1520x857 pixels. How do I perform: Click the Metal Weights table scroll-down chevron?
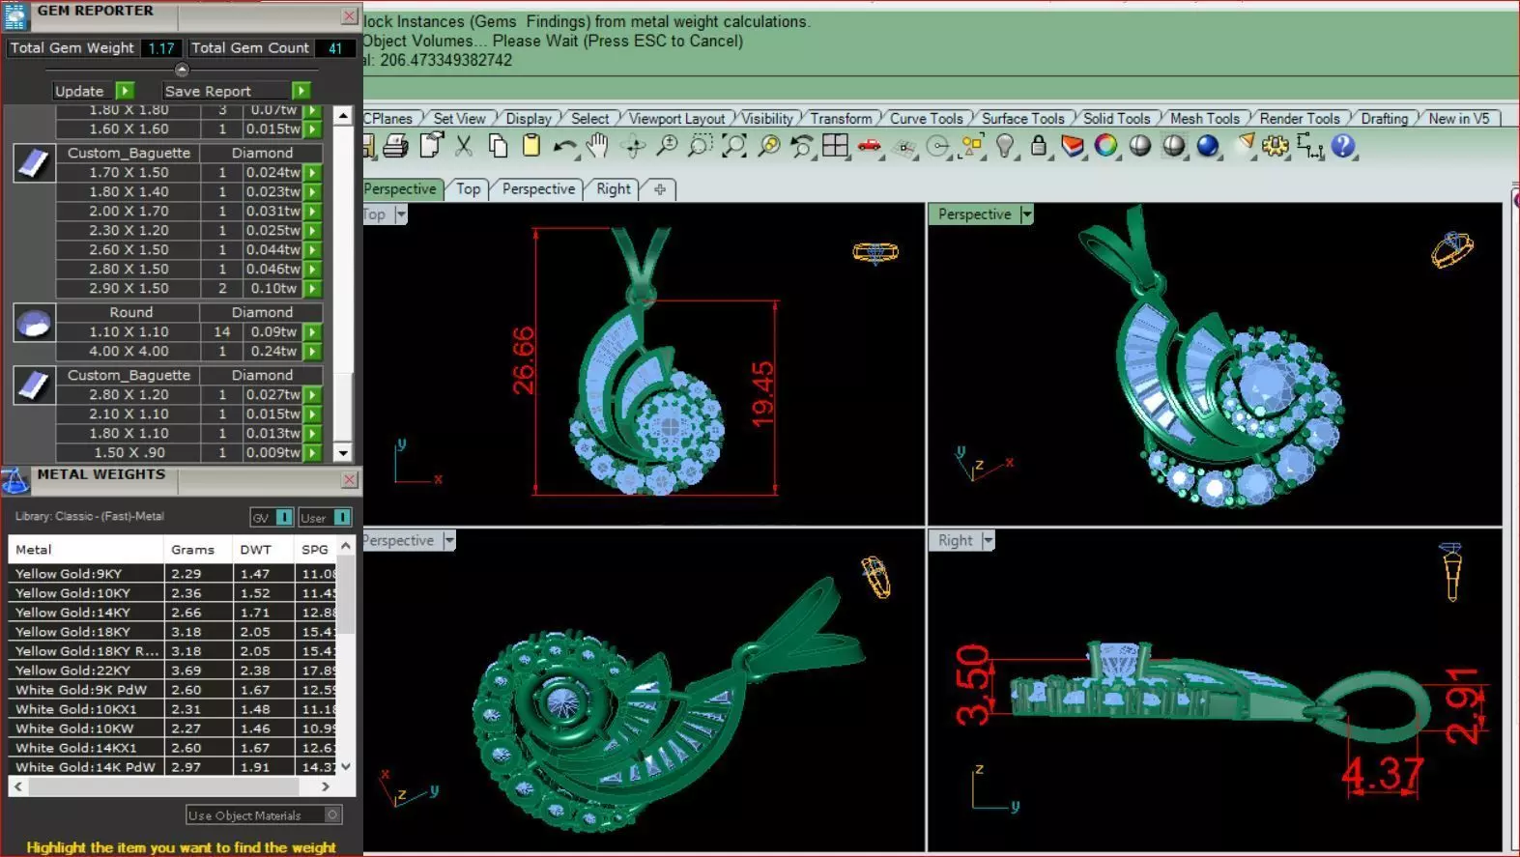(346, 766)
